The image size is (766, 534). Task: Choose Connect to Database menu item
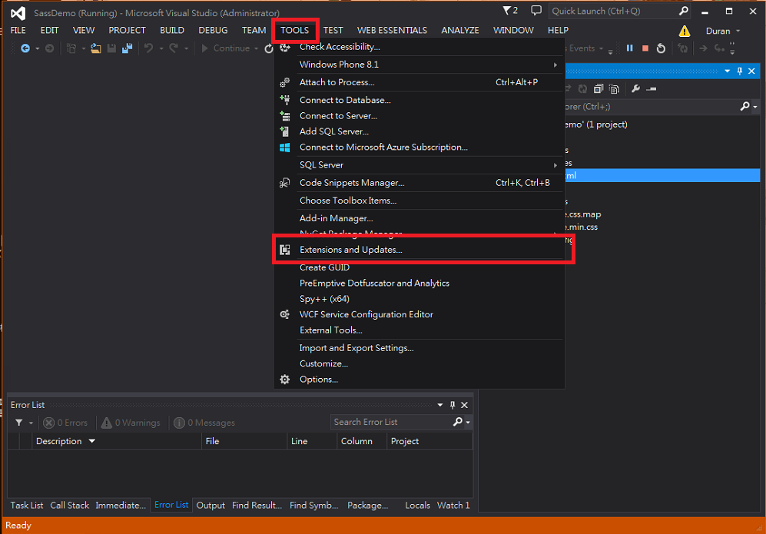(x=419, y=100)
